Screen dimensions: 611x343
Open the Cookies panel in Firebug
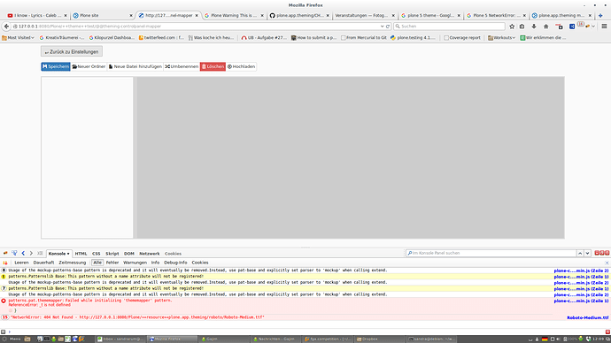click(x=173, y=254)
